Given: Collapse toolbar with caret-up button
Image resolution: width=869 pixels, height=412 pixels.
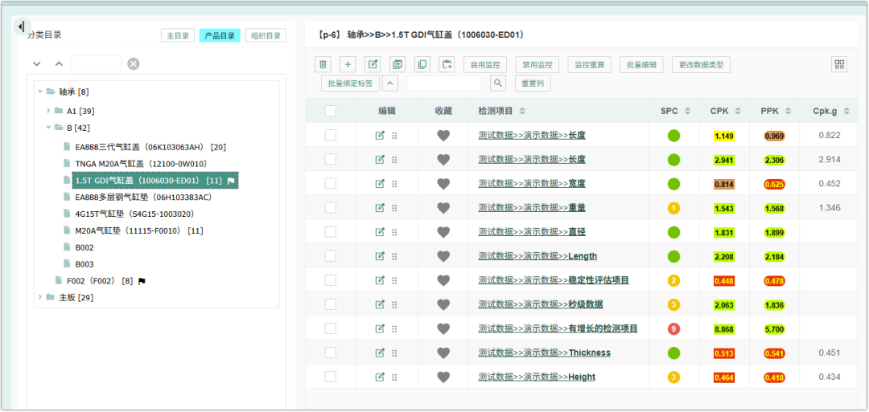Looking at the screenshot, I should [x=390, y=84].
